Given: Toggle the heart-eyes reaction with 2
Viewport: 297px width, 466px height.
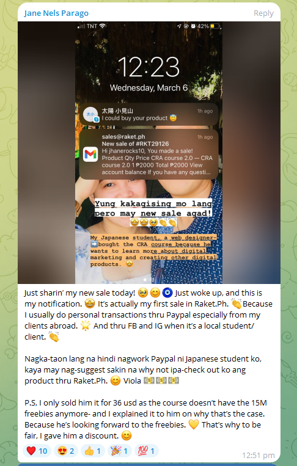Looking at the screenshot, I should click(x=66, y=451).
